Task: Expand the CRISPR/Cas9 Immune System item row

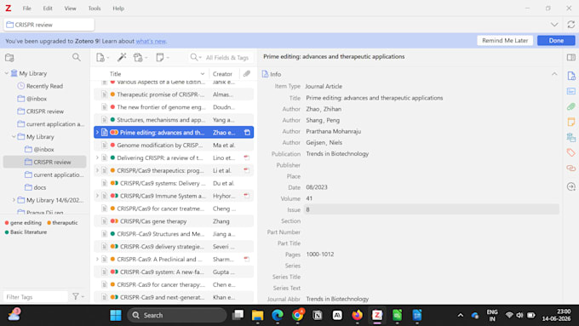Action: (97, 196)
